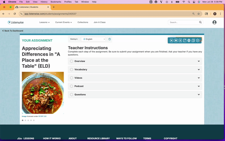Open the user profile avatar icon

(214, 22)
